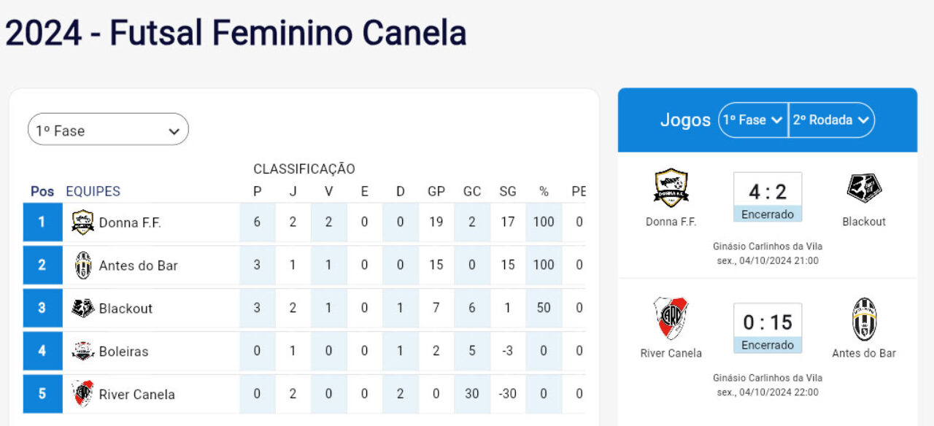Open the 4 : 2 match score box
The height and width of the screenshot is (426, 934).
[768, 196]
